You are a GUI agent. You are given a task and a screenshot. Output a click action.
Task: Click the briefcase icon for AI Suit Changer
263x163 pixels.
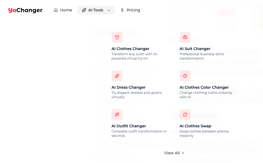tap(185, 37)
